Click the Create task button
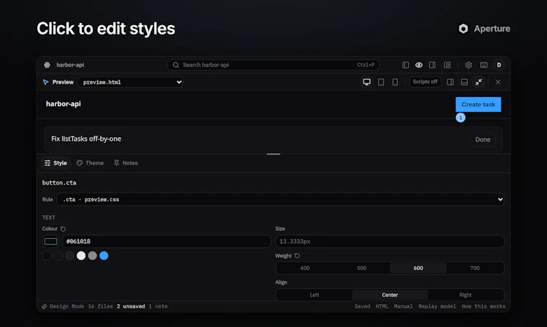The height and width of the screenshot is (327, 547). point(478,104)
